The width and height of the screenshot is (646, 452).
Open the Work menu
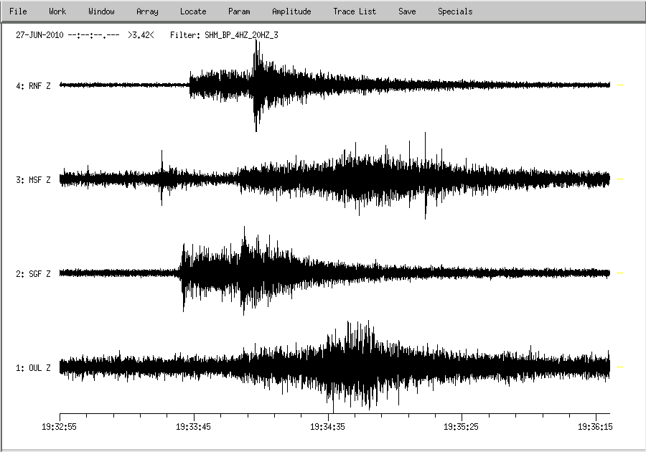tap(57, 11)
